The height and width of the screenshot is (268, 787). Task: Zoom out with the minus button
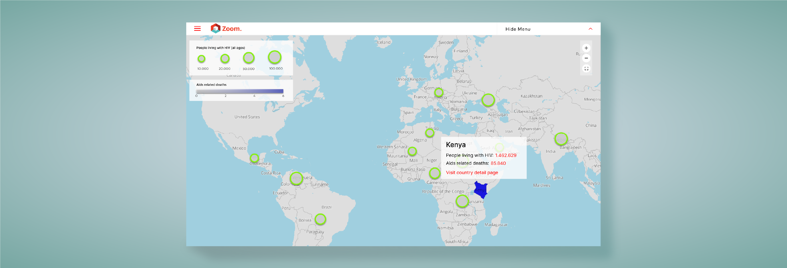pyautogui.click(x=586, y=58)
